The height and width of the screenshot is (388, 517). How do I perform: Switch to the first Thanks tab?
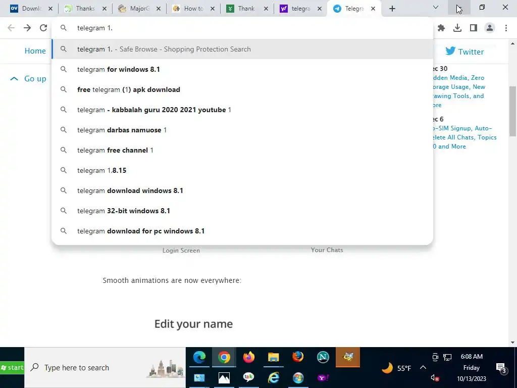85,9
